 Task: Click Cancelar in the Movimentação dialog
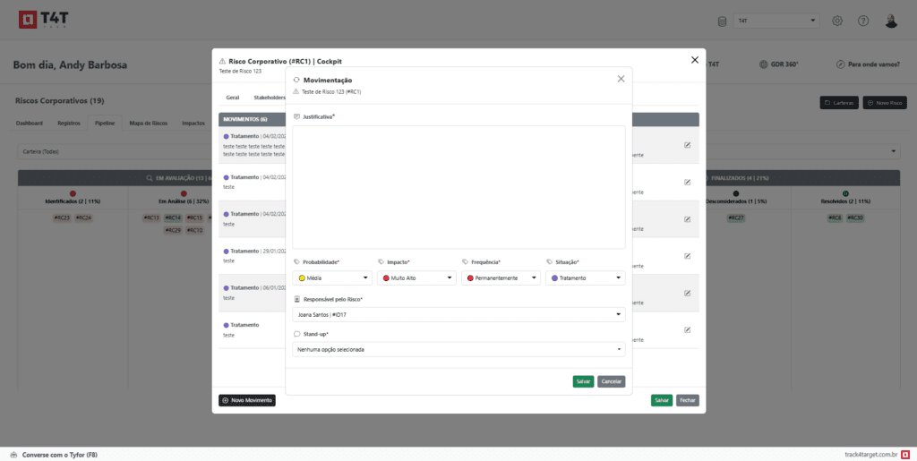tap(611, 381)
